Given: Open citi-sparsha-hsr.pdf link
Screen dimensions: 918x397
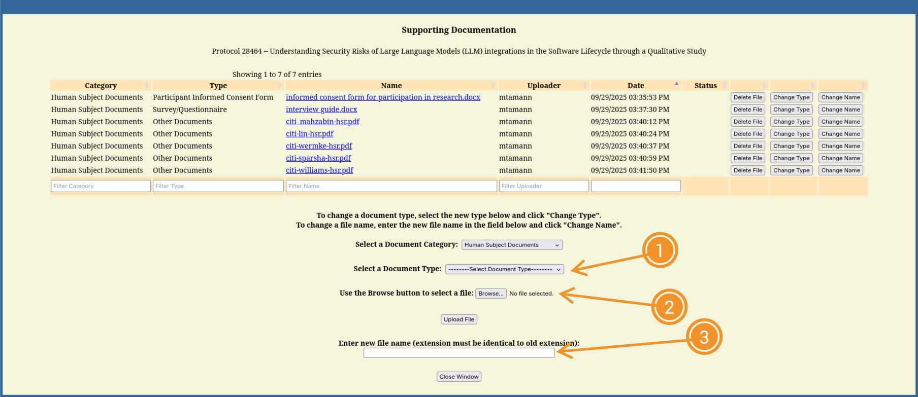Looking at the screenshot, I should [318, 158].
